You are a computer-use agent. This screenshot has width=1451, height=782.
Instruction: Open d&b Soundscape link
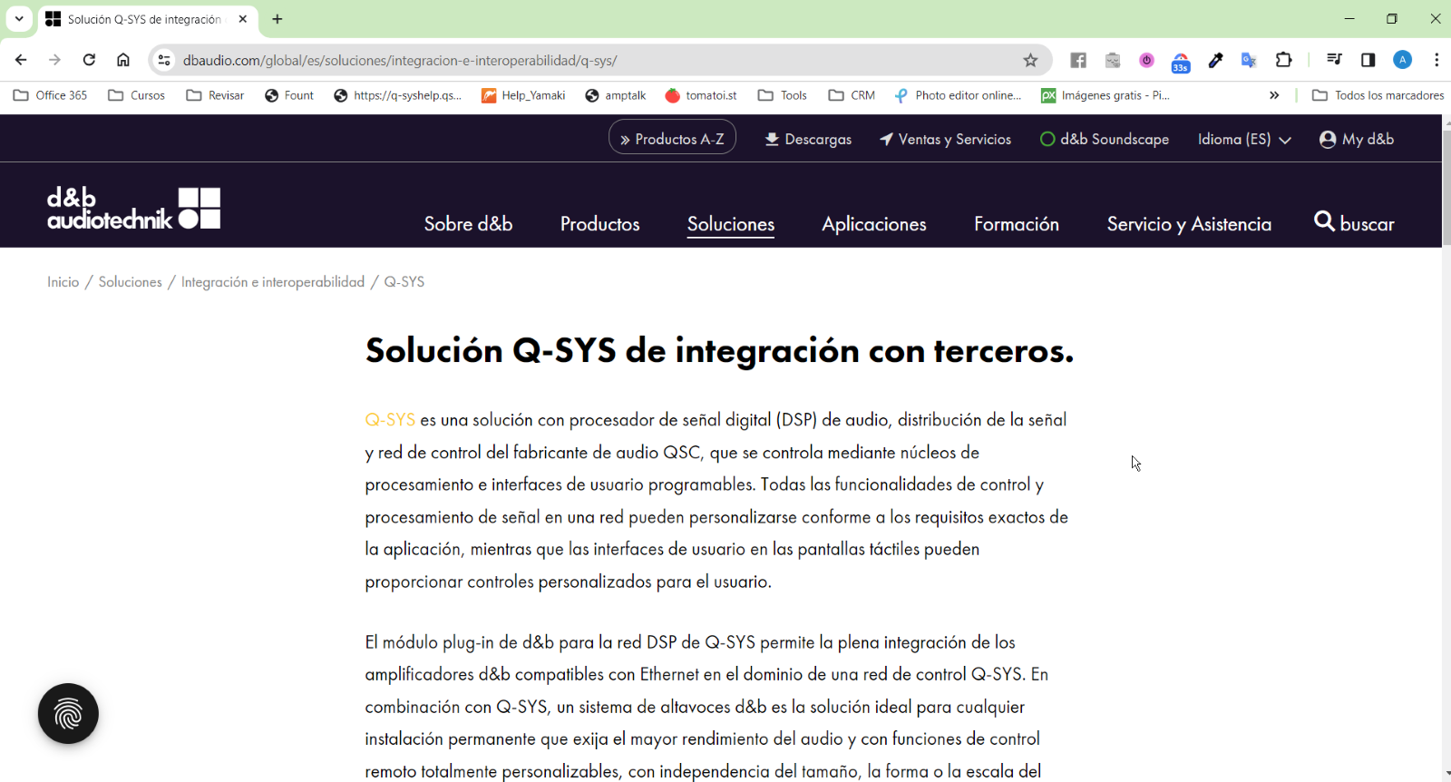coord(1105,139)
